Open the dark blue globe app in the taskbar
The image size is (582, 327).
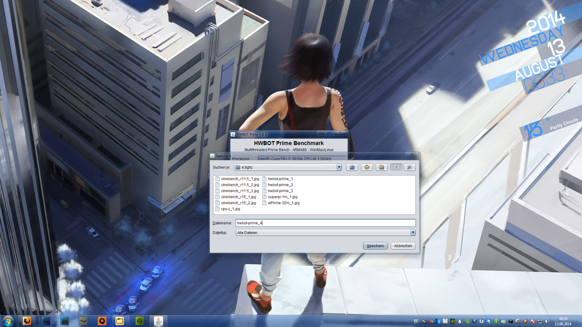[x=46, y=321]
